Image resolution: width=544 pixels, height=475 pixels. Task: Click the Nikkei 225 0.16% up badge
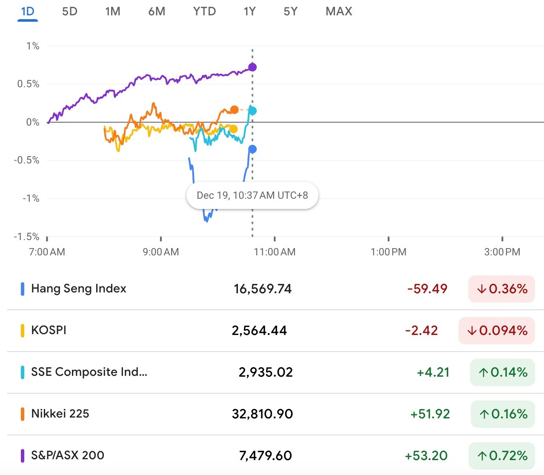pos(503,414)
